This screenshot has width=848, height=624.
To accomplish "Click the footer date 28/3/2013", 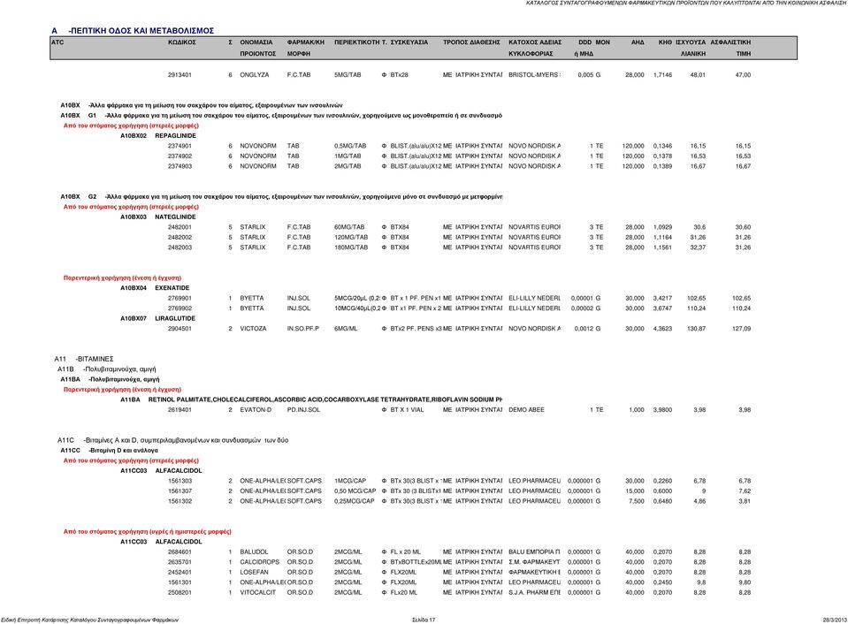I will pos(833,620).
